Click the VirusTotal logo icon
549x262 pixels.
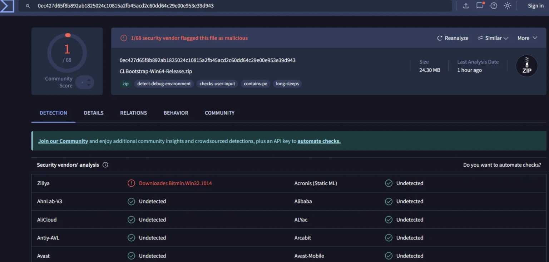(7, 6)
